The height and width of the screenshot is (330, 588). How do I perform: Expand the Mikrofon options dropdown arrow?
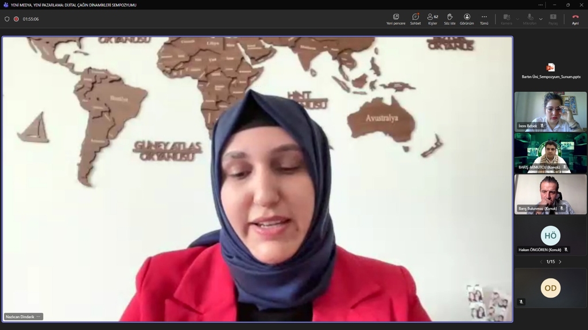point(541,19)
